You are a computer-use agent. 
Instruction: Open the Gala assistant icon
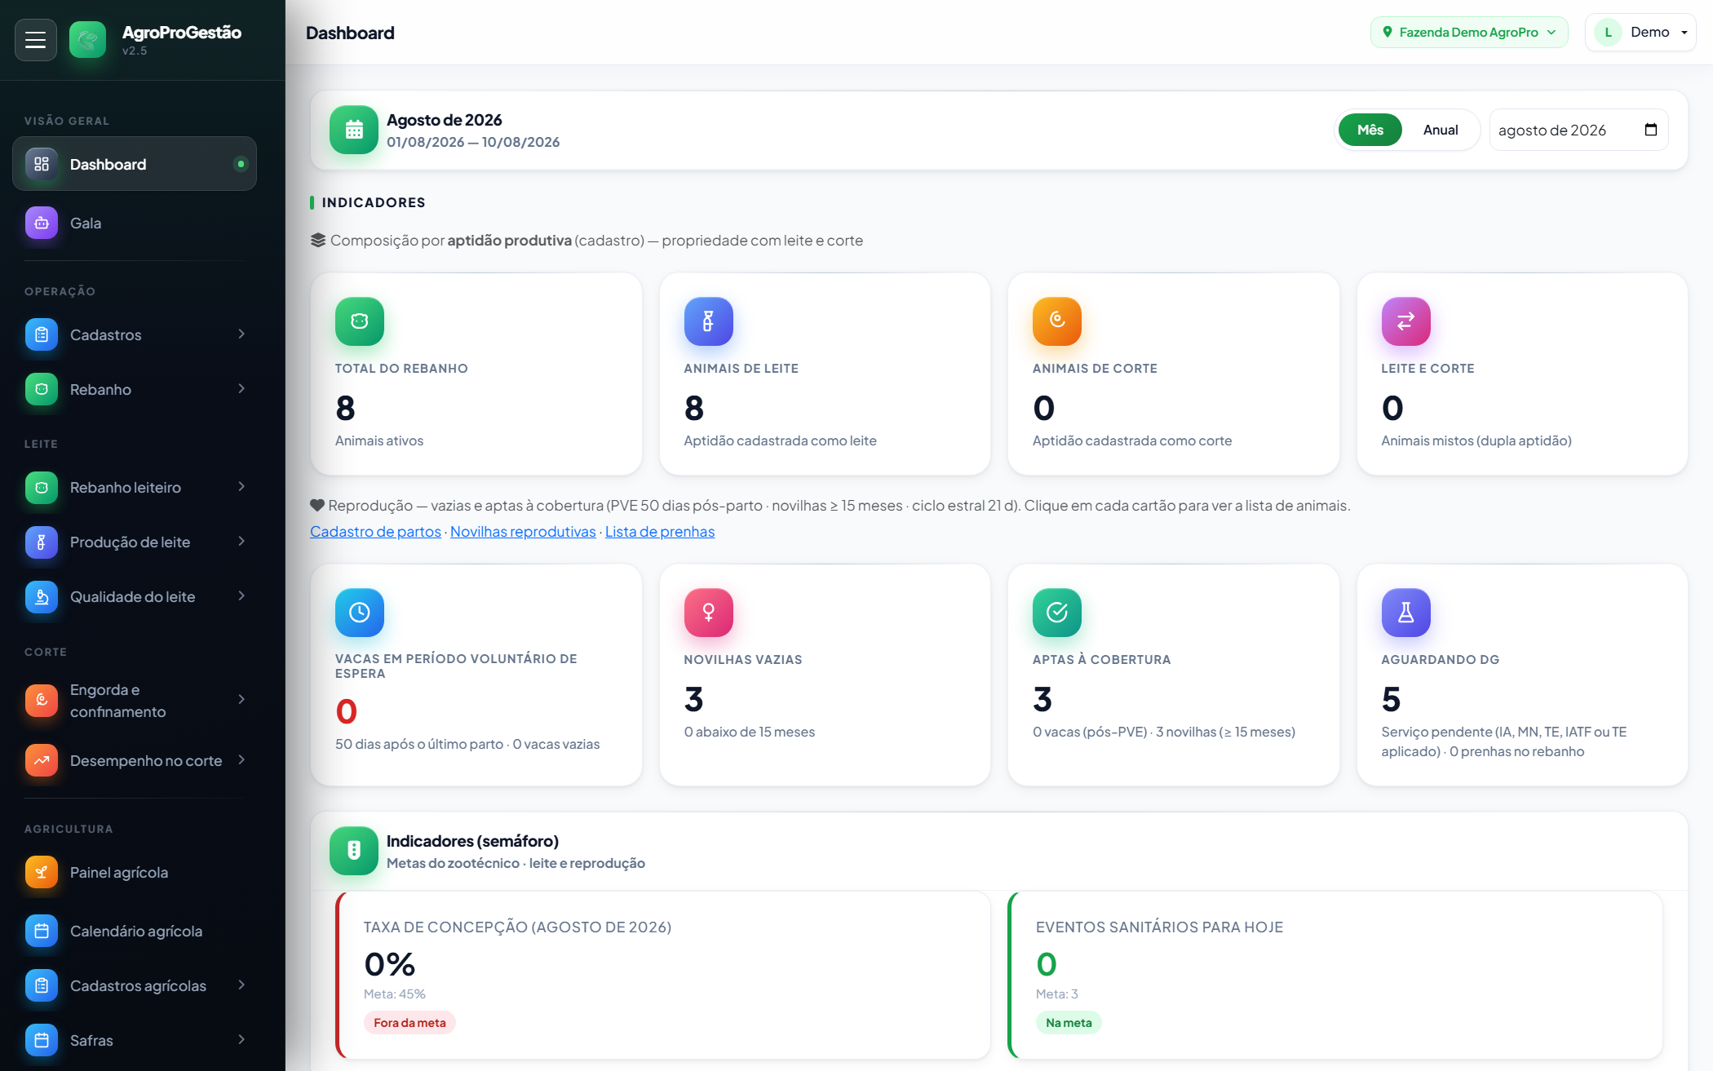click(x=42, y=223)
